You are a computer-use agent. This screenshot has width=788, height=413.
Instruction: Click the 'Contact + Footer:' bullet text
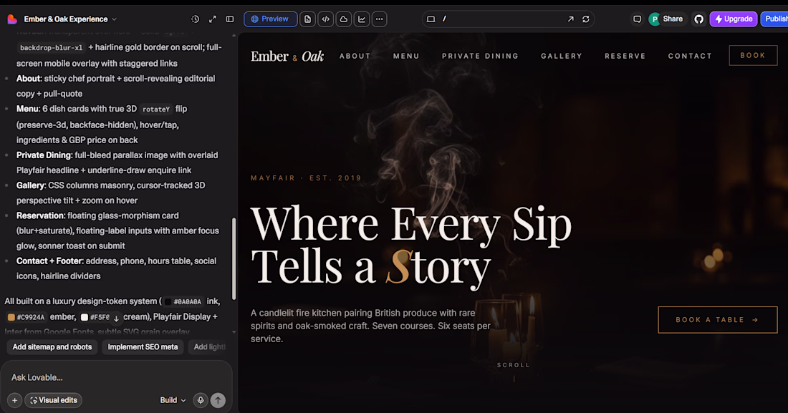pos(50,261)
